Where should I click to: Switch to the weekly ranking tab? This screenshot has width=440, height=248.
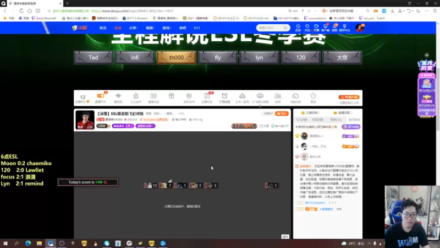tap(318, 120)
